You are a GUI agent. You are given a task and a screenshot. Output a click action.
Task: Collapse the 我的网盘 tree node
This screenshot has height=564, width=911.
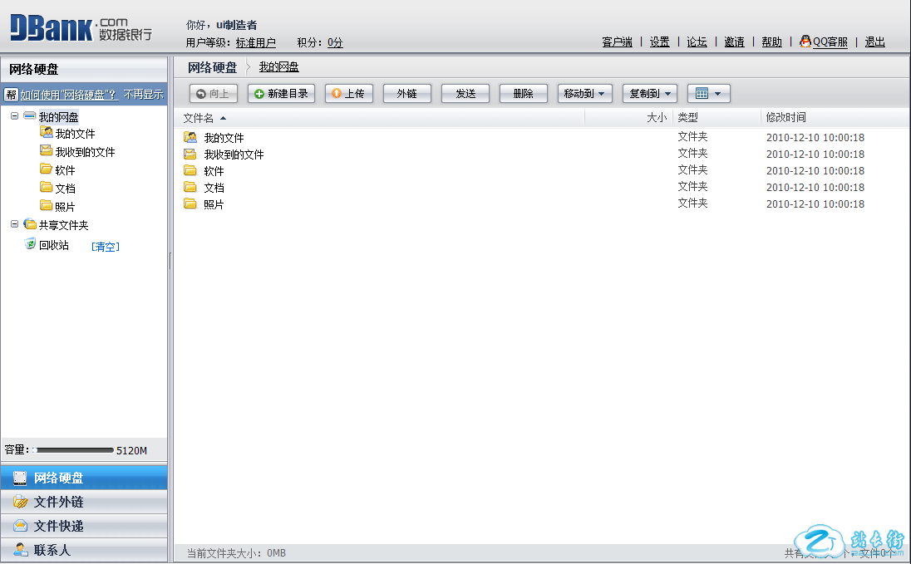point(15,116)
